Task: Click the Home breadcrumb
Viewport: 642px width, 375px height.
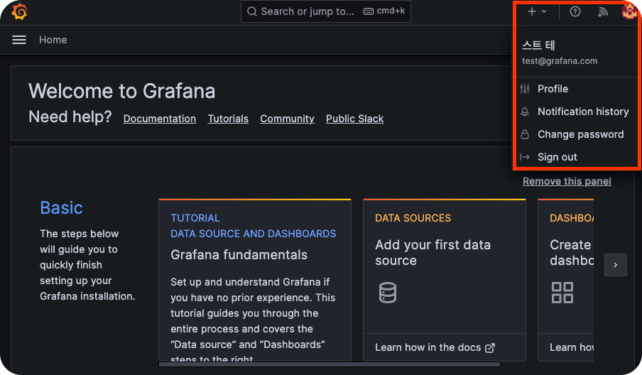Action: (53, 40)
